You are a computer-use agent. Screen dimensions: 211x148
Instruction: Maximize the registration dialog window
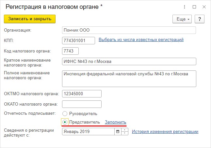[x=194, y=7]
